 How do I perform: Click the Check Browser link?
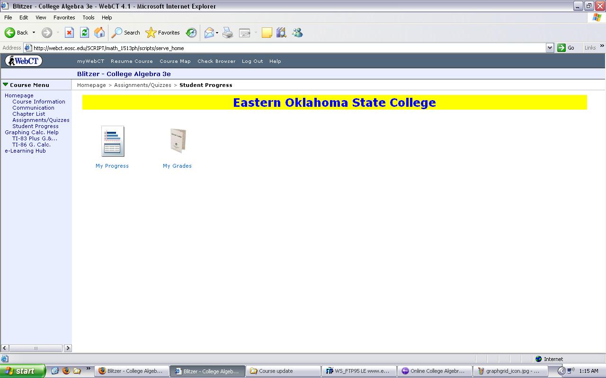pyautogui.click(x=216, y=61)
